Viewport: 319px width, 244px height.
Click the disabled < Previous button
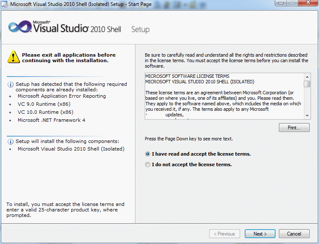224,233
